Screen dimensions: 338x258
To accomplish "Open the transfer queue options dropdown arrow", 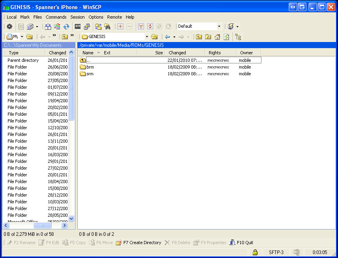I will coord(37,27).
